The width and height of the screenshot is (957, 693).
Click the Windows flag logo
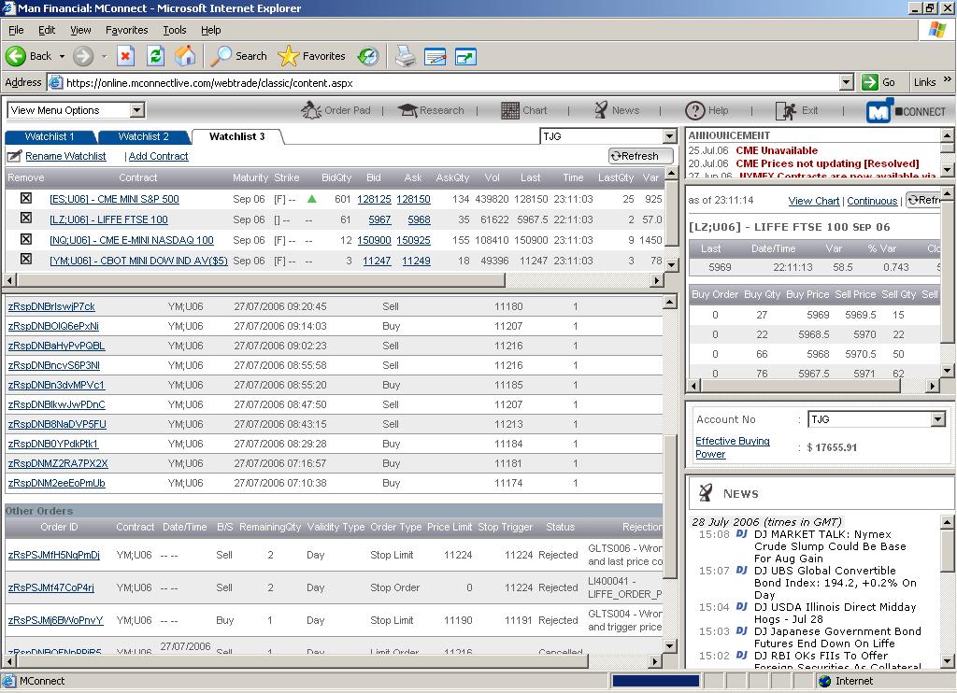(x=936, y=29)
